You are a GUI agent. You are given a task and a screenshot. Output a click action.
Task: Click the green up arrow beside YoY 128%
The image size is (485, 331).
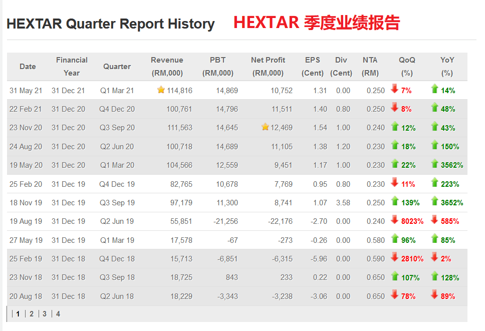[434, 276]
